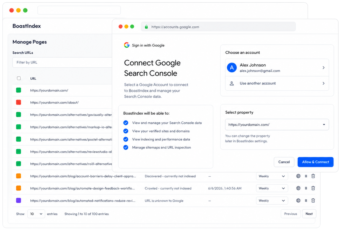
Task: Open globe icon for account-barriers blog row
Action: (298, 176)
